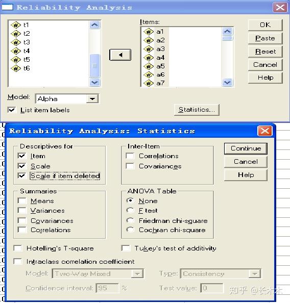Click the source list scrollbar thumb
Screen dimensions: 290x303
point(94,66)
